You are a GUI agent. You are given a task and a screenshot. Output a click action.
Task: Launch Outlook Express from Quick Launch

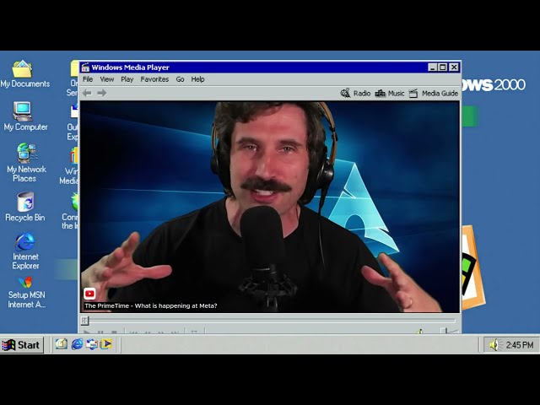(92, 344)
